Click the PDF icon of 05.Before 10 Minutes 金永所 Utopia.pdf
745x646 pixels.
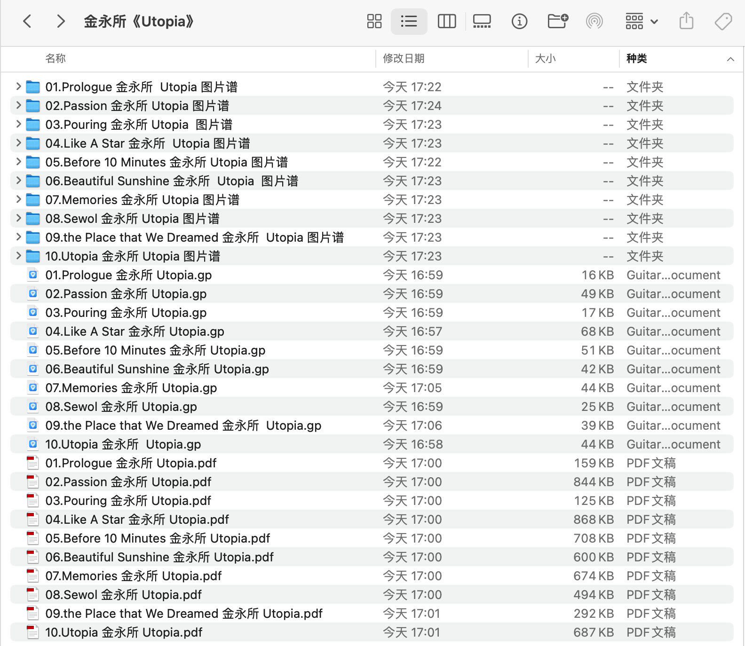tap(33, 538)
